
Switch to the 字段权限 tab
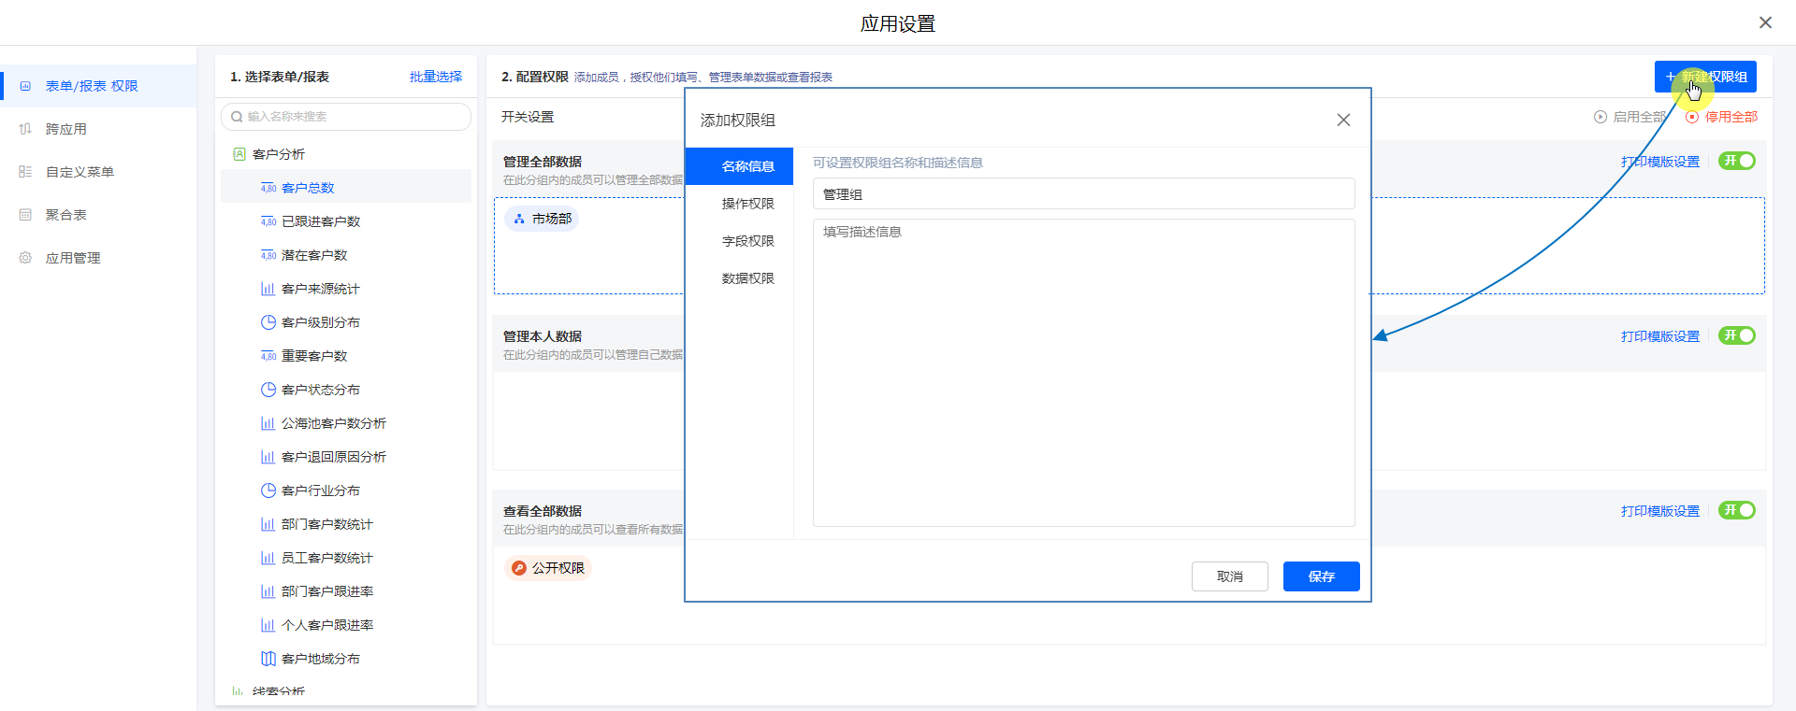pos(747,241)
